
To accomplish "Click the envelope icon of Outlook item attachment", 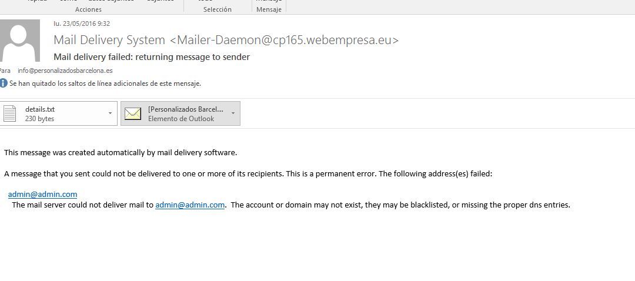I will click(133, 114).
